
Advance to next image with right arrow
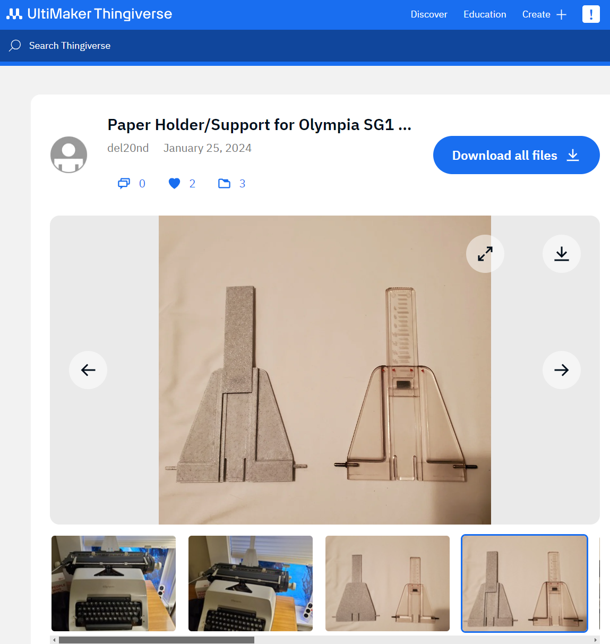(x=561, y=370)
